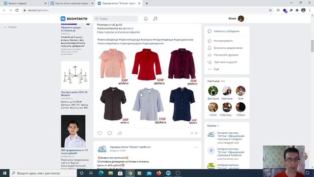Open the SEO продвижение ad photo
Image resolution: width=314 pixels, height=177 pixels.
(73, 131)
